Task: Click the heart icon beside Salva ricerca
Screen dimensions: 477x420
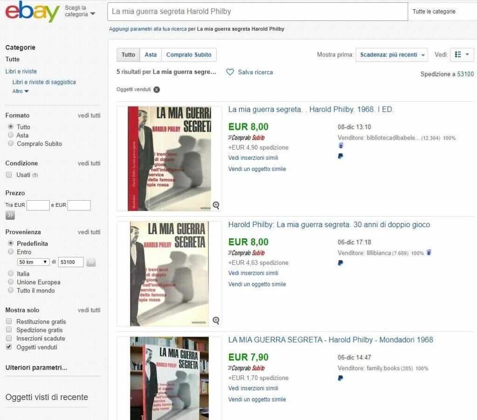Action: point(230,72)
